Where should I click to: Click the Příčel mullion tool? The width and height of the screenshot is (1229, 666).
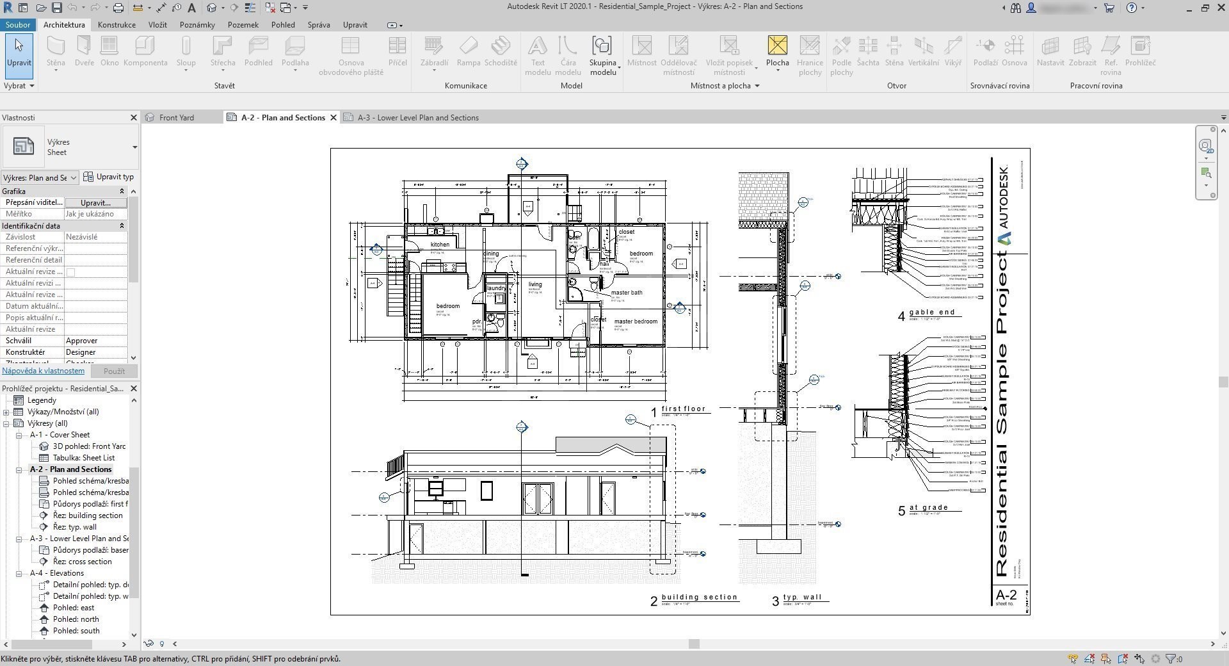click(x=398, y=52)
